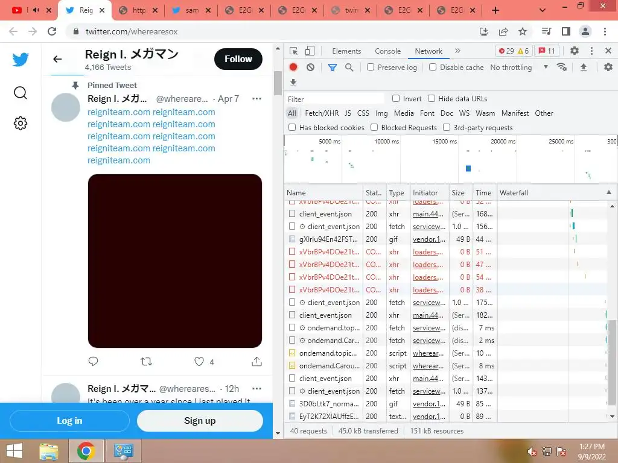Toggle device toolbar in DevTools
Viewport: 618px width, 463px height.
pyautogui.click(x=310, y=51)
